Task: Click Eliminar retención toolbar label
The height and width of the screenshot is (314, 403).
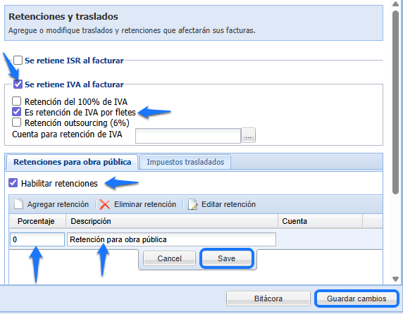Action: pos(145,204)
